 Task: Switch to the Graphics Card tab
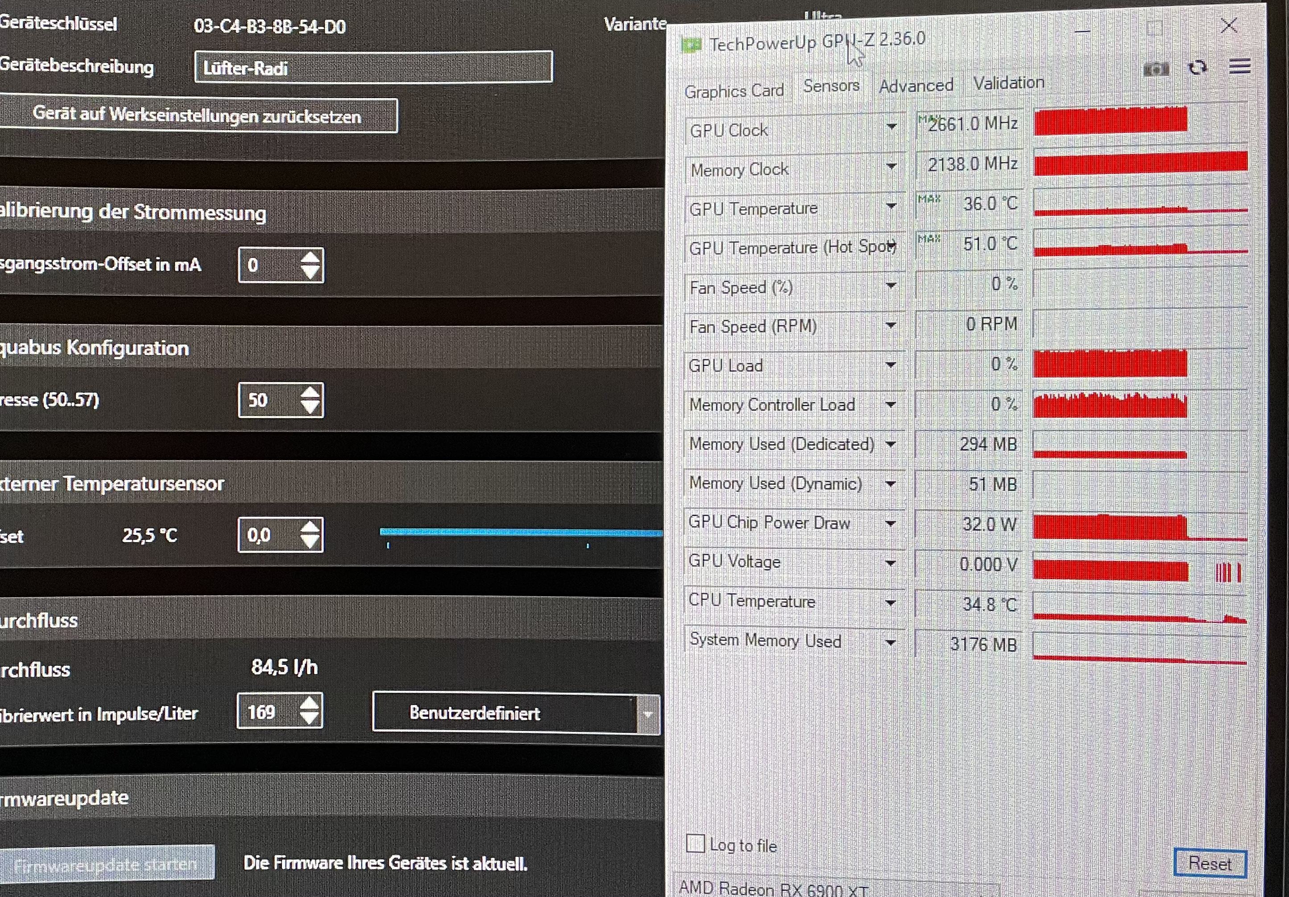coord(734,91)
